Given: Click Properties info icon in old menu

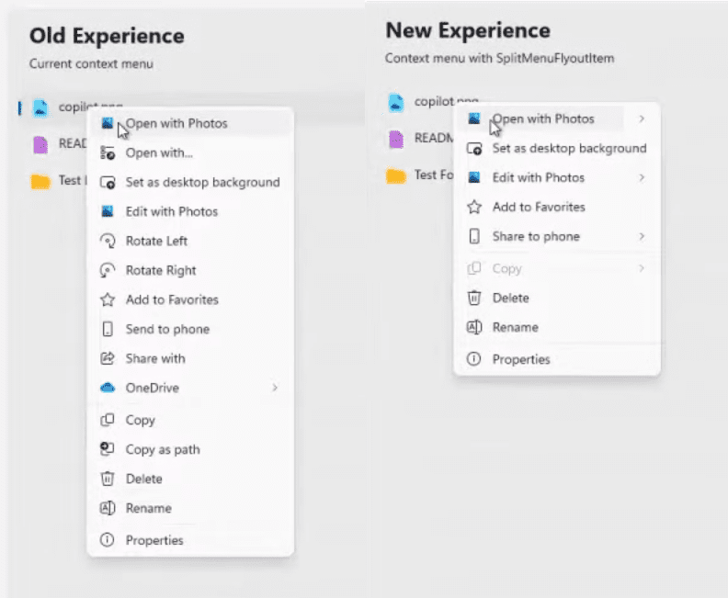Looking at the screenshot, I should click(108, 539).
